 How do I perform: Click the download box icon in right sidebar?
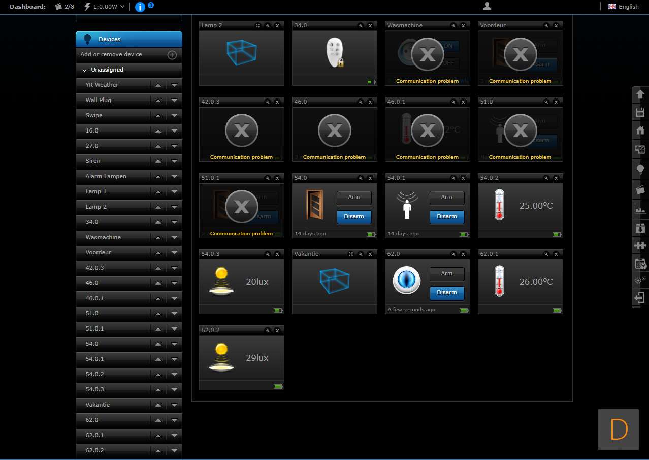pyautogui.click(x=640, y=228)
